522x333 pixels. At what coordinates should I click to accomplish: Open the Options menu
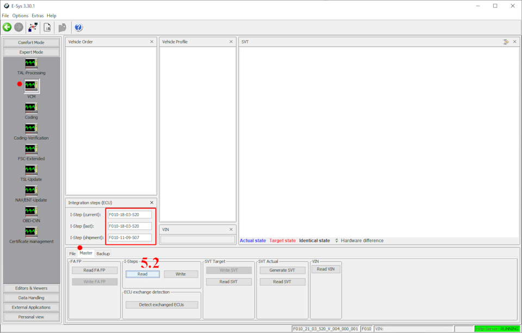click(20, 16)
